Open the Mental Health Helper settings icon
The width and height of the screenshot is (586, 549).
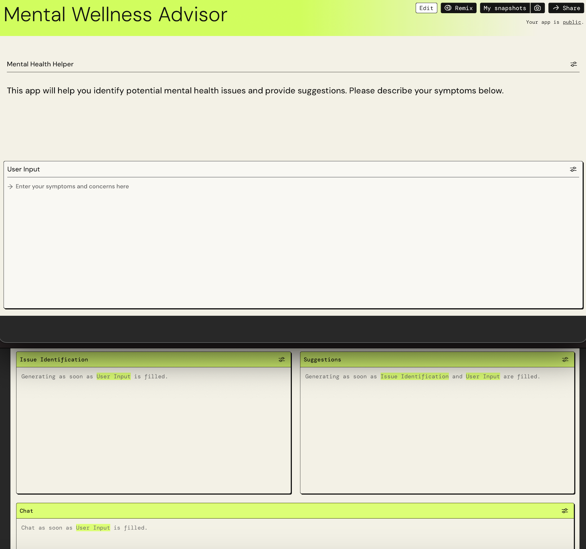click(x=573, y=64)
